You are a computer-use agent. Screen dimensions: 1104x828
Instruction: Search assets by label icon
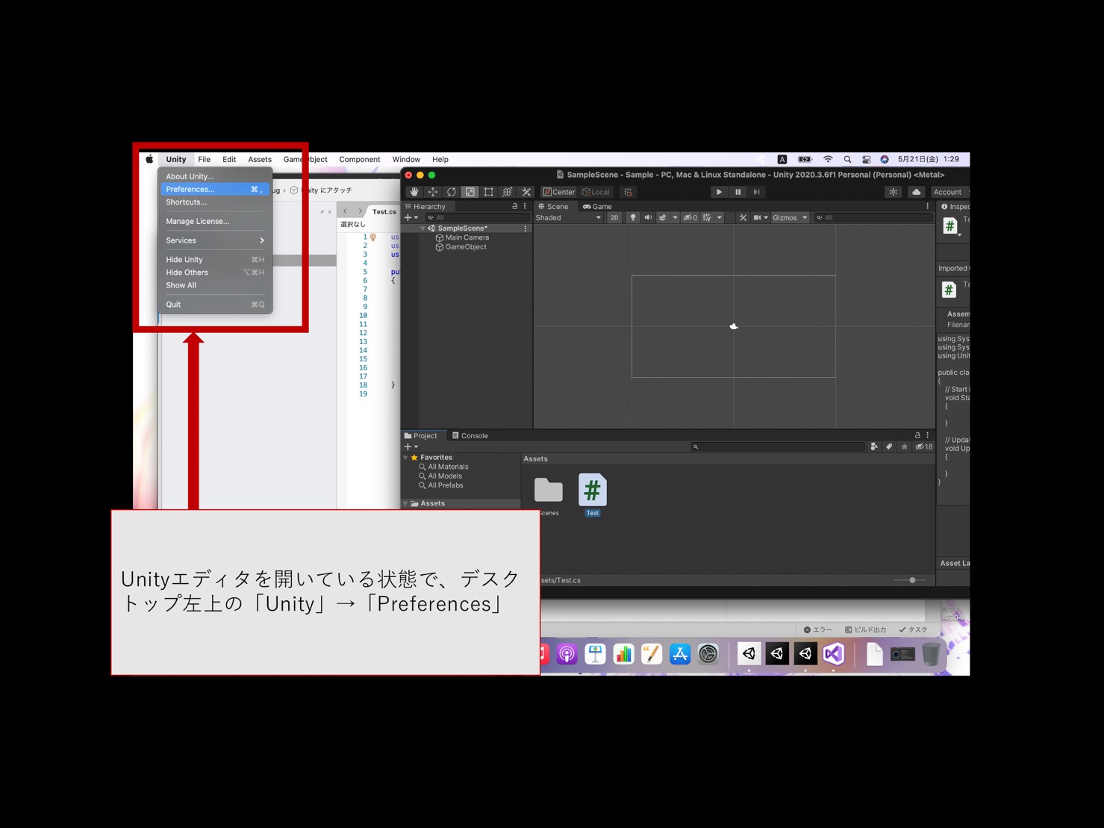coord(889,446)
